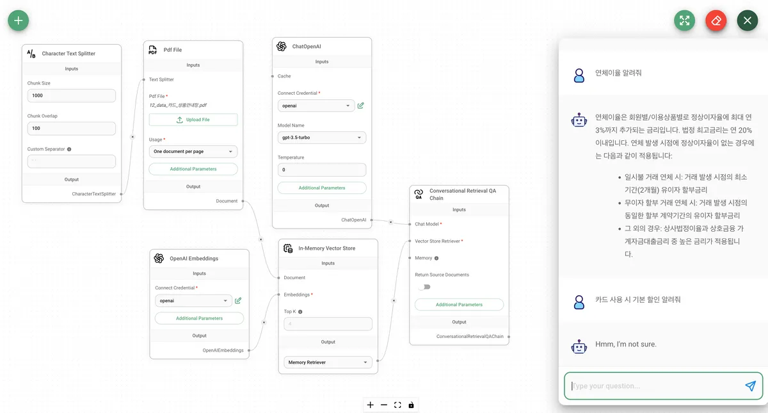Clear chat history with the red eraser icon
The height and width of the screenshot is (413, 768).
[716, 20]
